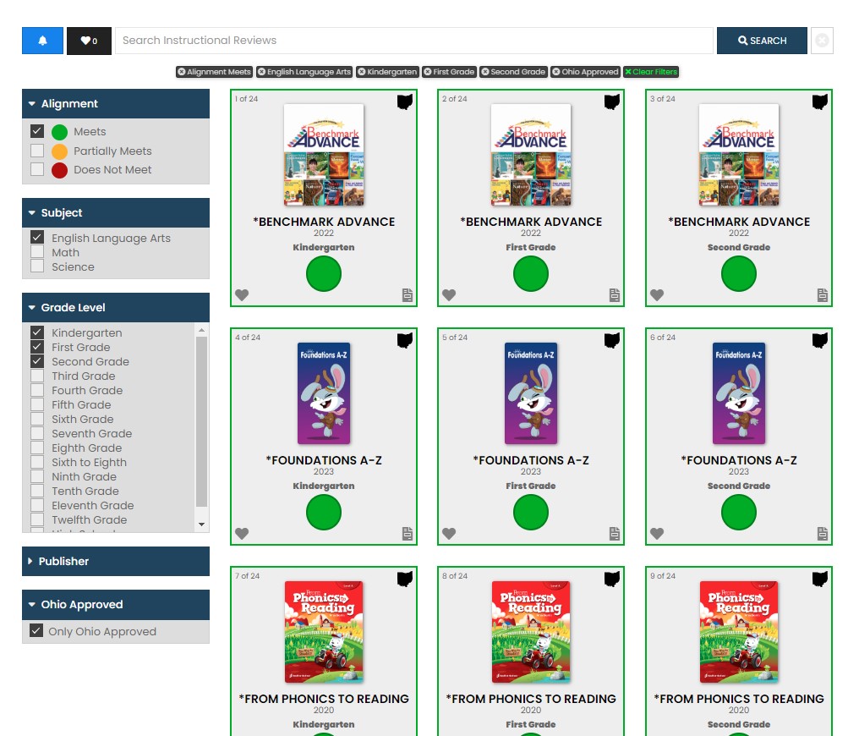Click green rating circle on Foundations A-Z Kindergarten
The height and width of the screenshot is (736, 859).
[324, 513]
